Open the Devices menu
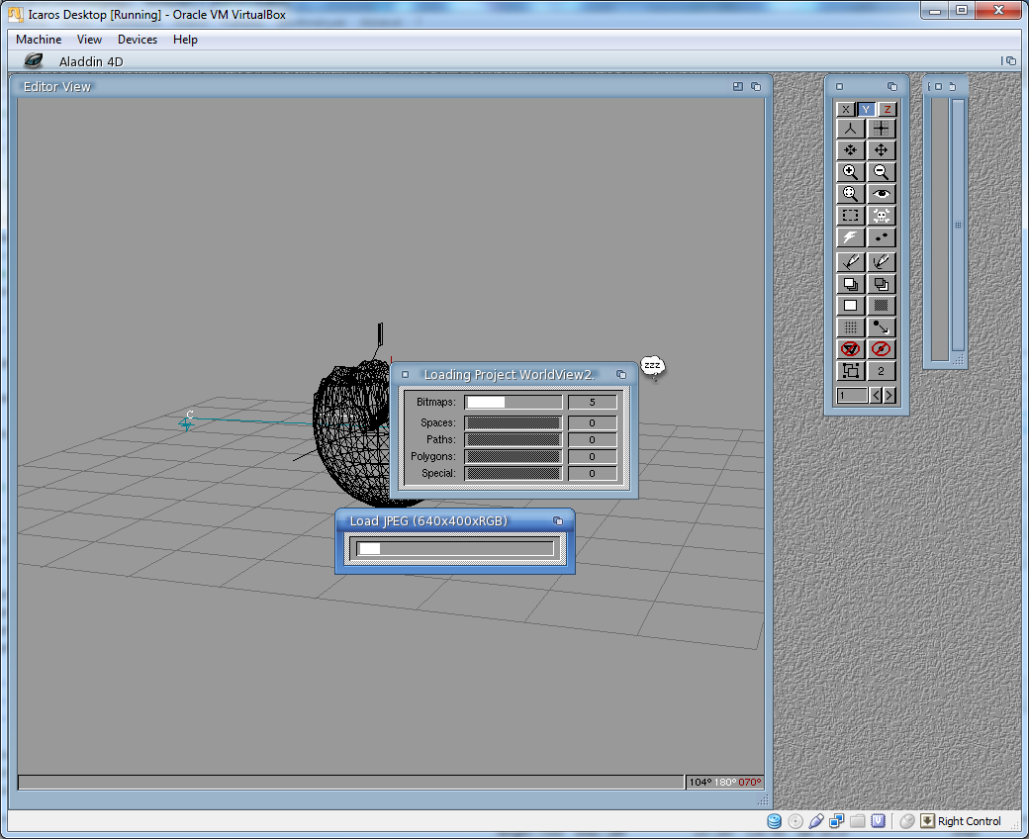 click(x=138, y=40)
